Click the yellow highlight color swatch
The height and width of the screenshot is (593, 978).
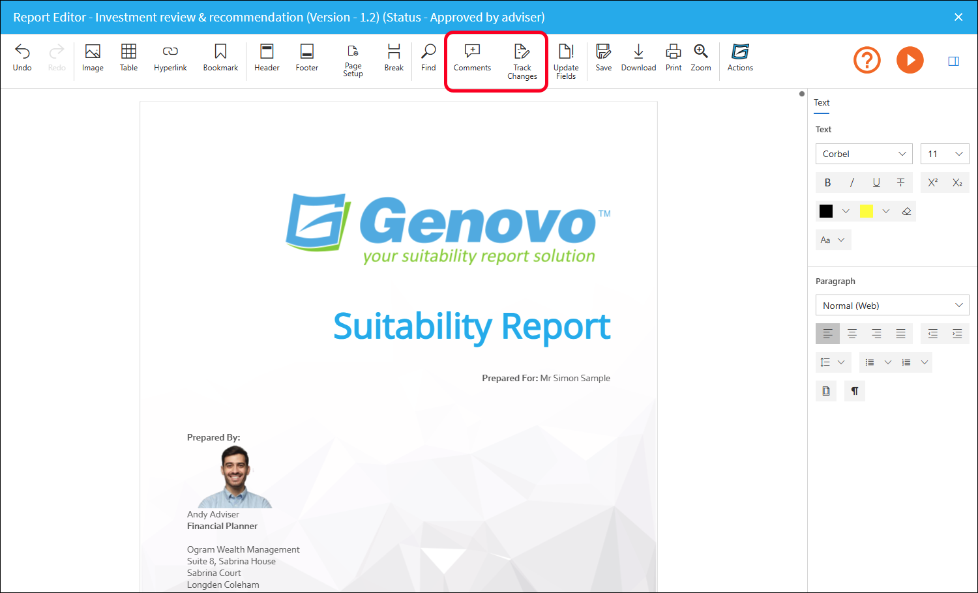coord(867,211)
